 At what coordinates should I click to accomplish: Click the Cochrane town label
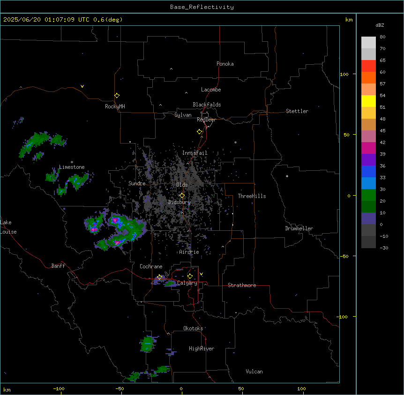click(151, 266)
